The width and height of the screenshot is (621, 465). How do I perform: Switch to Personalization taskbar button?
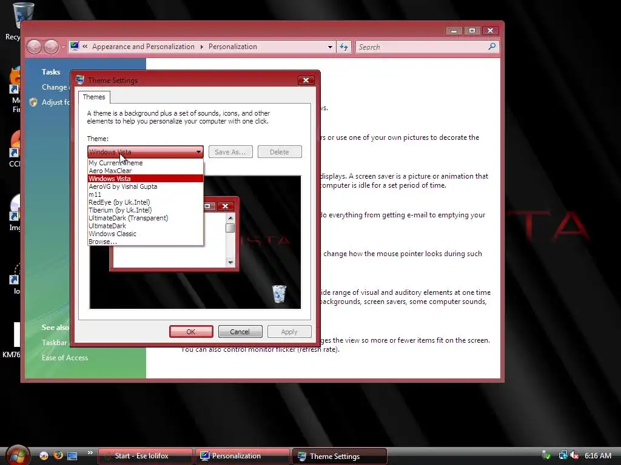[242, 456]
